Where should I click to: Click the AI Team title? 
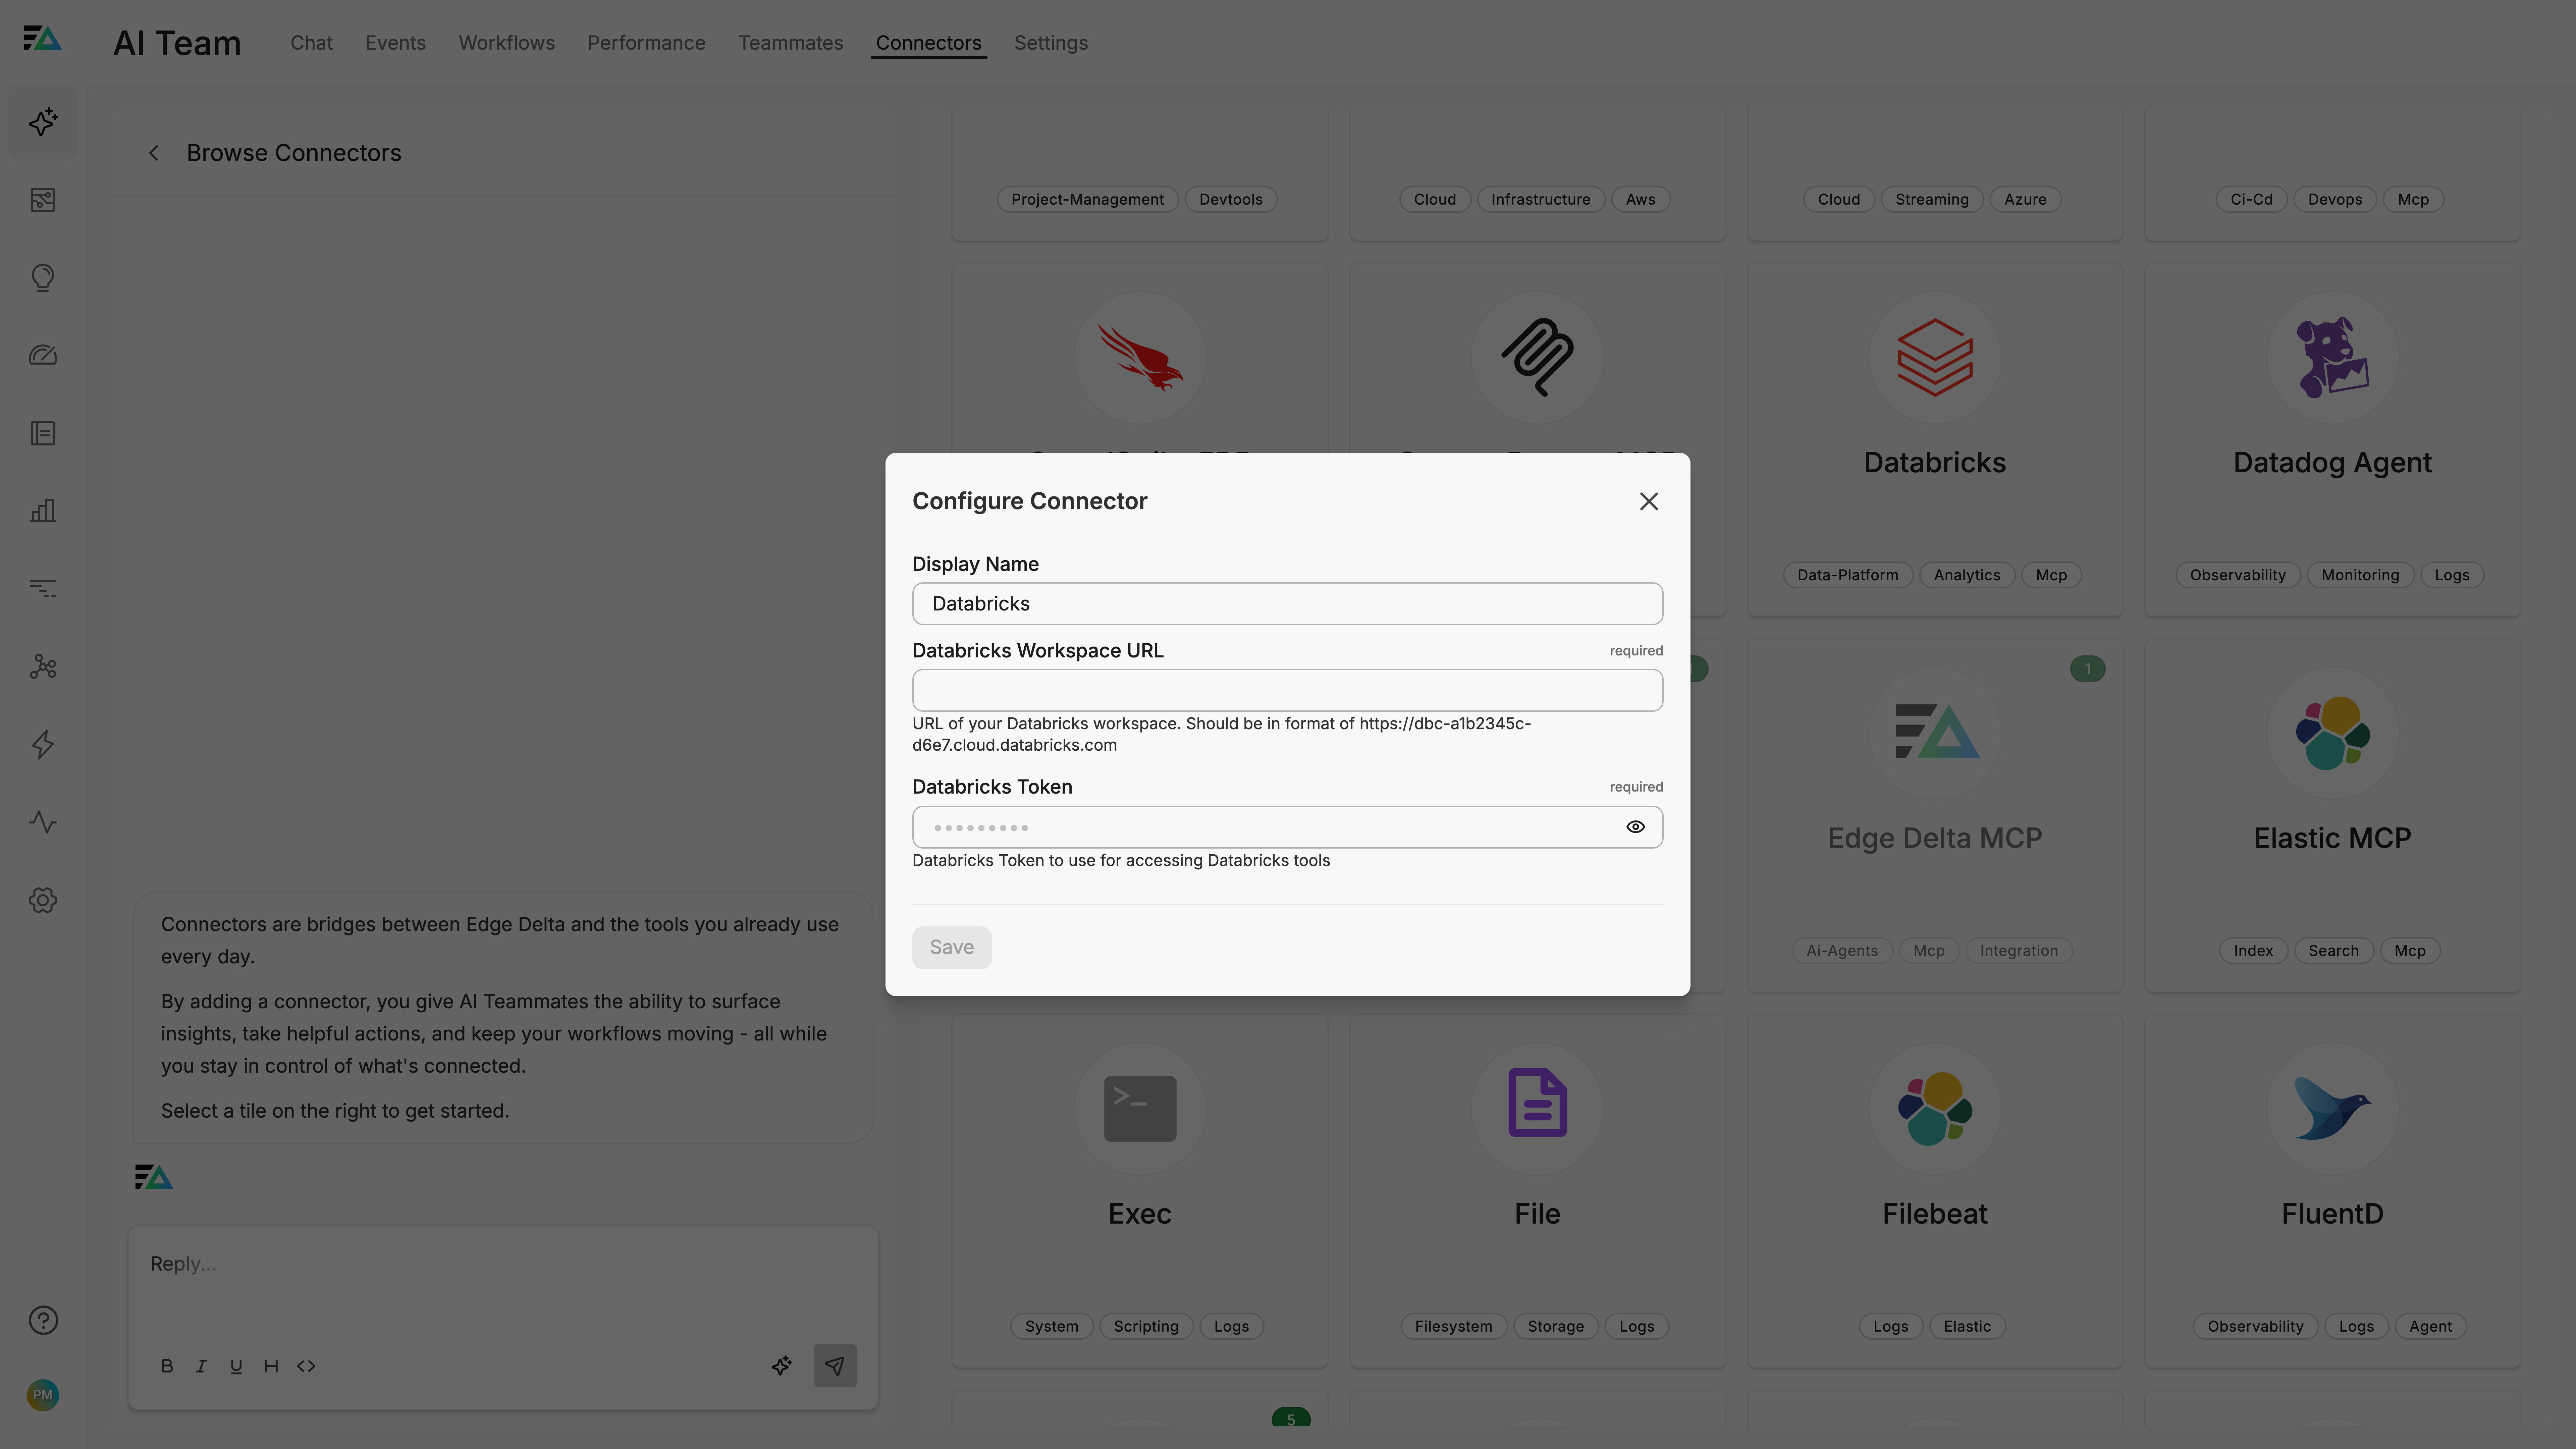[177, 43]
